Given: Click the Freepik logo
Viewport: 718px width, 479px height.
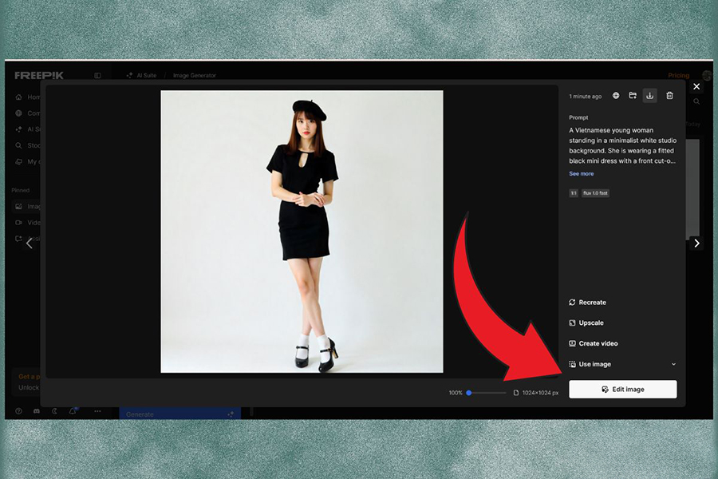Looking at the screenshot, I should [x=39, y=75].
